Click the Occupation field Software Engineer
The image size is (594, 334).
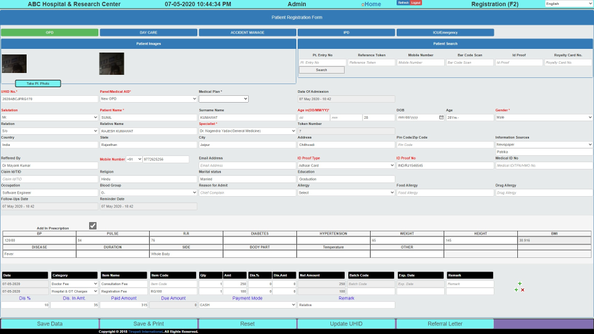pyautogui.click(x=49, y=193)
